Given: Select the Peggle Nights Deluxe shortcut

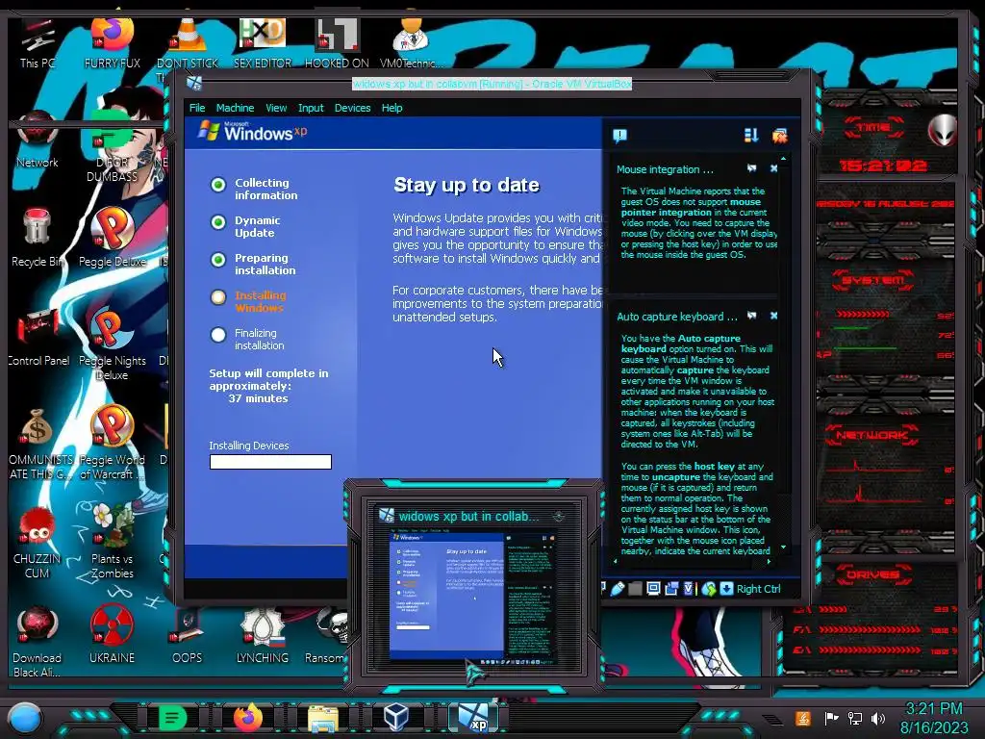Looking at the screenshot, I should pyautogui.click(x=112, y=344).
